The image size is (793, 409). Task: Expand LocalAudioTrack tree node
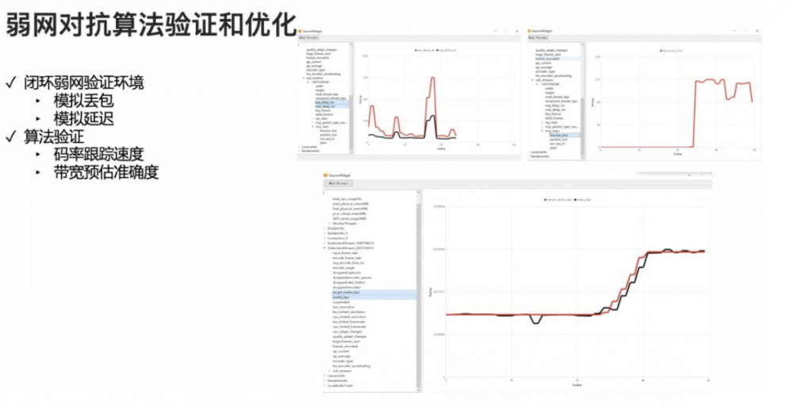pos(324,386)
